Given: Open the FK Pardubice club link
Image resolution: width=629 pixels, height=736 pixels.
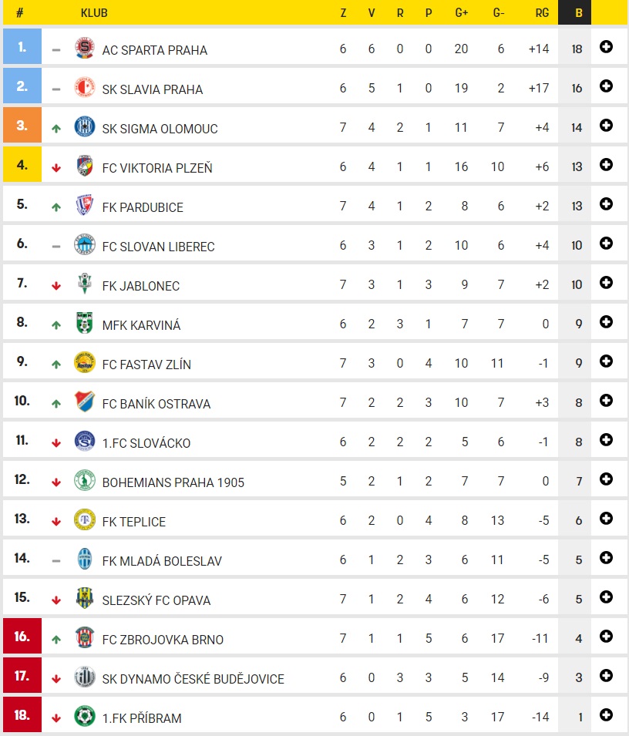Looking at the screenshot, I should tap(143, 207).
